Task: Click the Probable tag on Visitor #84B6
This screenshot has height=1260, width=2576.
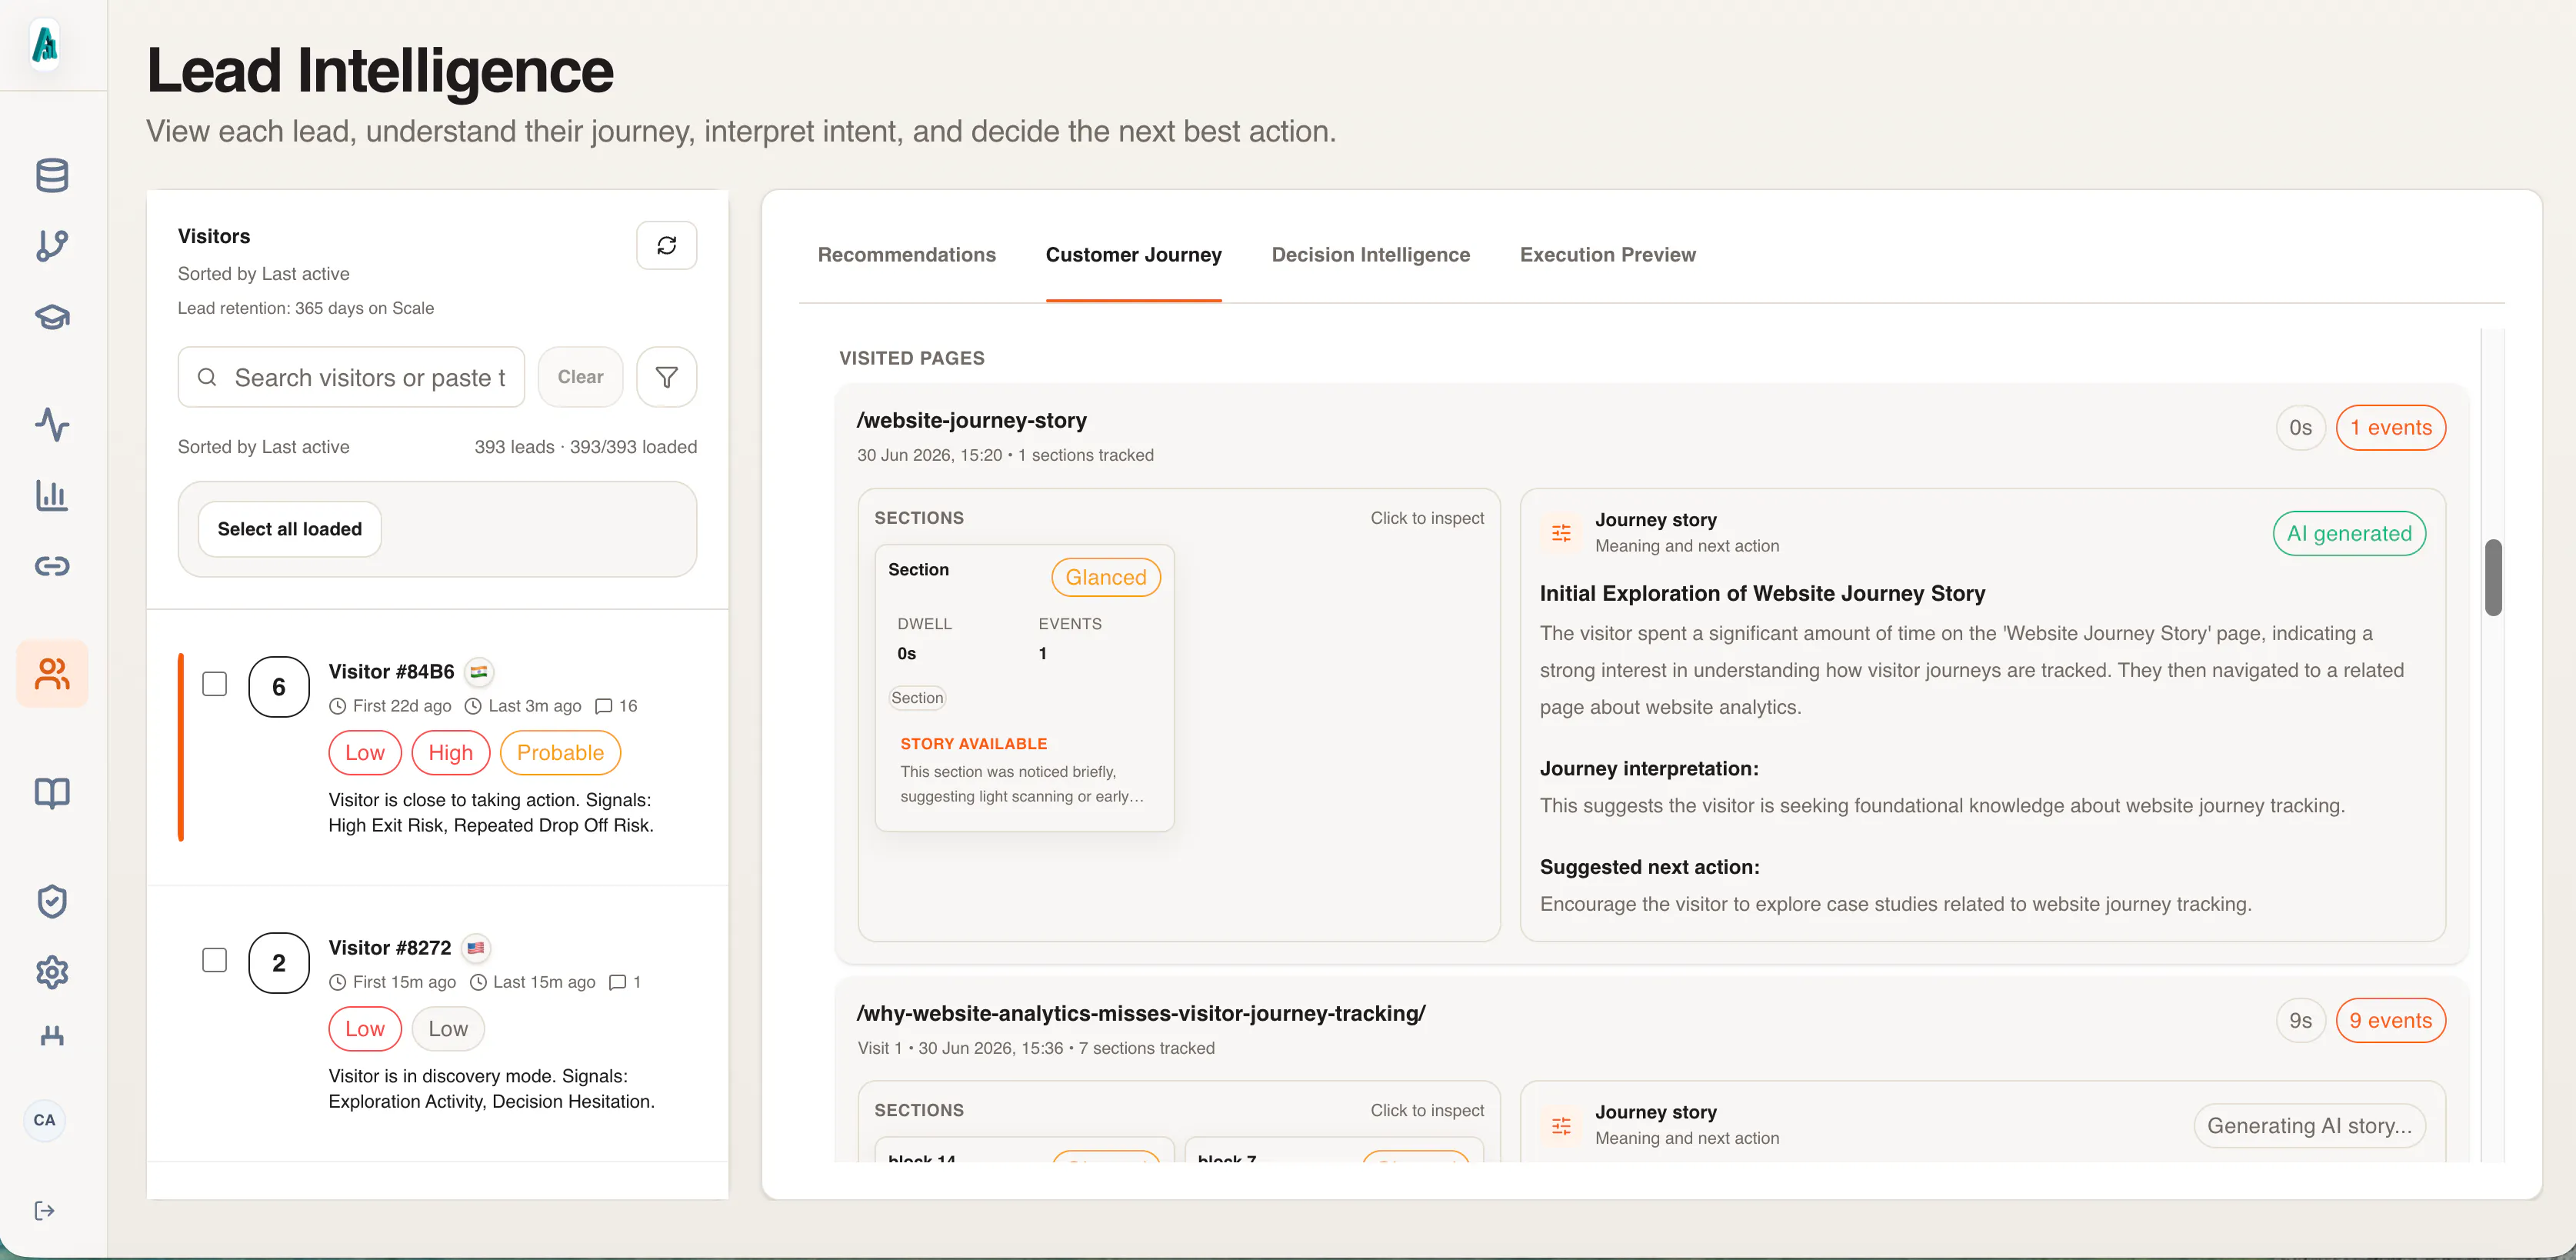Action: tap(561, 753)
